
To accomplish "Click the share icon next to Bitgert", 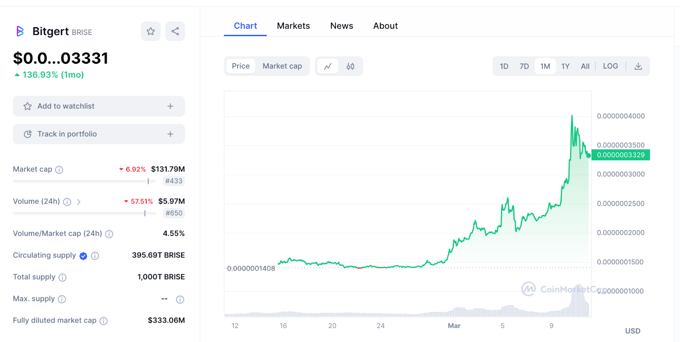I will [175, 31].
